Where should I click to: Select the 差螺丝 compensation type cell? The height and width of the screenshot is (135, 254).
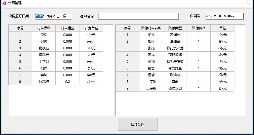coord(175,35)
